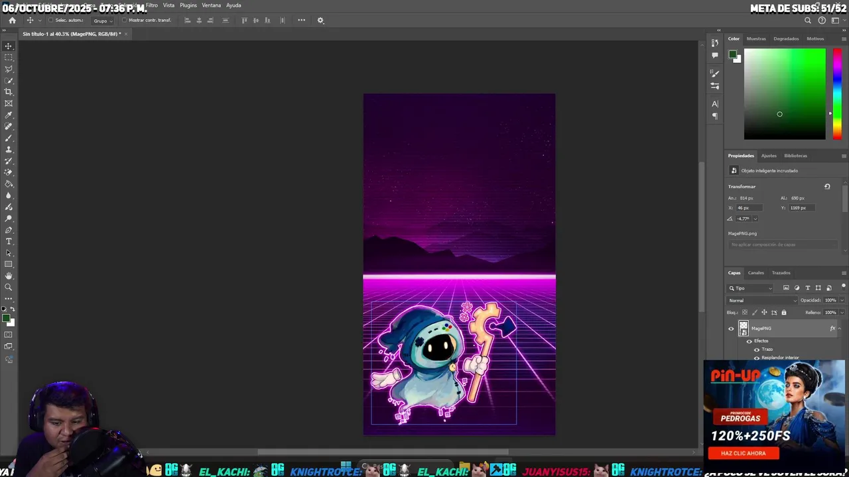Filter layers by pixel layers icon
This screenshot has width=849, height=477.
pos(786,288)
